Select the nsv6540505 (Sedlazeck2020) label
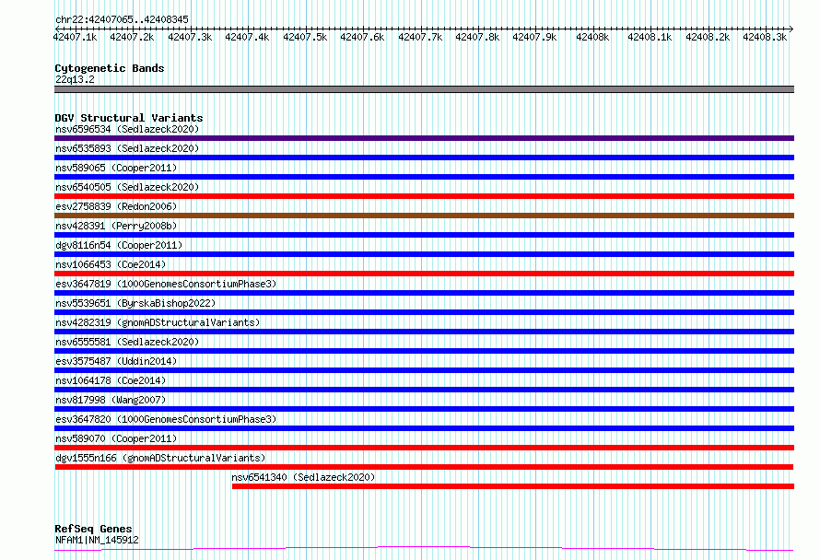This screenshot has height=560, width=820. tap(127, 187)
